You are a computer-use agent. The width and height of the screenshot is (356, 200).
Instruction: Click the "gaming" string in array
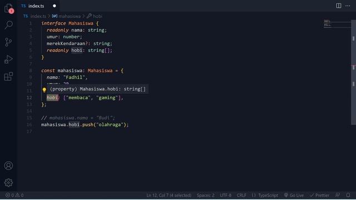tap(107, 98)
